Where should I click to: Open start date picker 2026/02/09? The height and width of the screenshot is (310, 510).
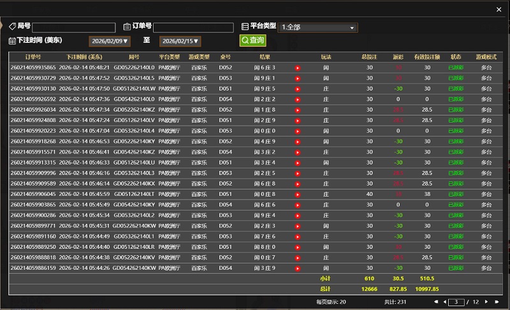point(110,41)
